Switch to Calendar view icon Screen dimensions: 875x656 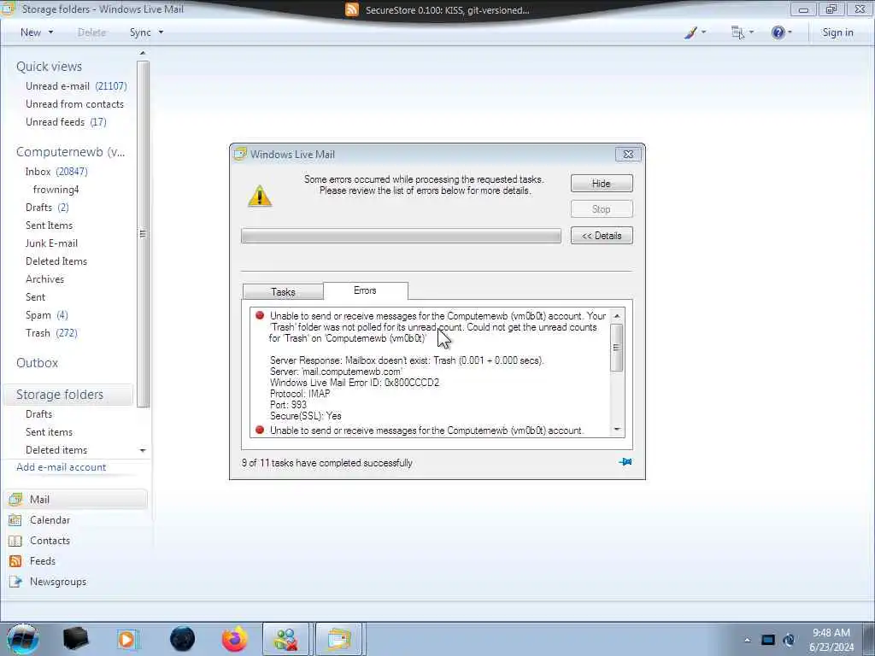click(15, 520)
